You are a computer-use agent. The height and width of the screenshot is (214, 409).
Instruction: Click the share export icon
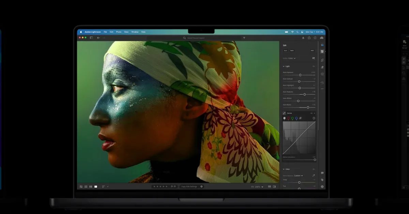pyautogui.click(x=309, y=38)
